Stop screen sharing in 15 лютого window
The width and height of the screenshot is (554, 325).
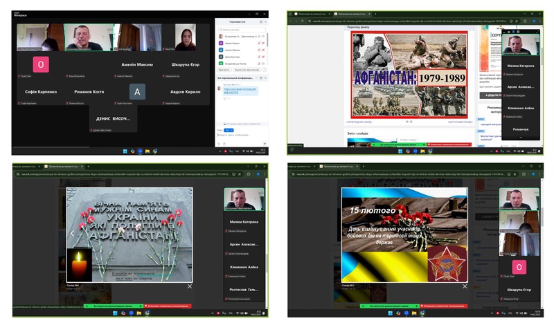point(444,306)
